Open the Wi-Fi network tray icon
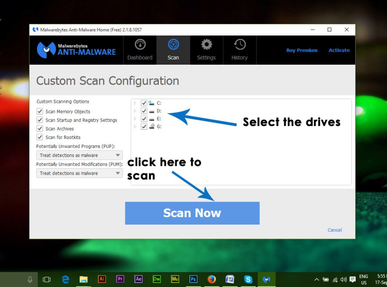 335,279
